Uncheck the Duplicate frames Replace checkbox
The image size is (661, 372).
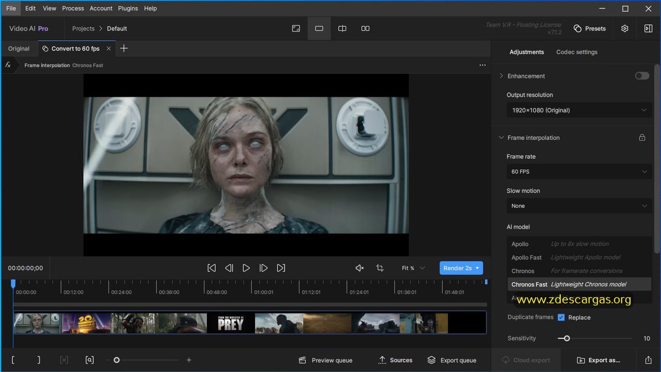point(561,317)
